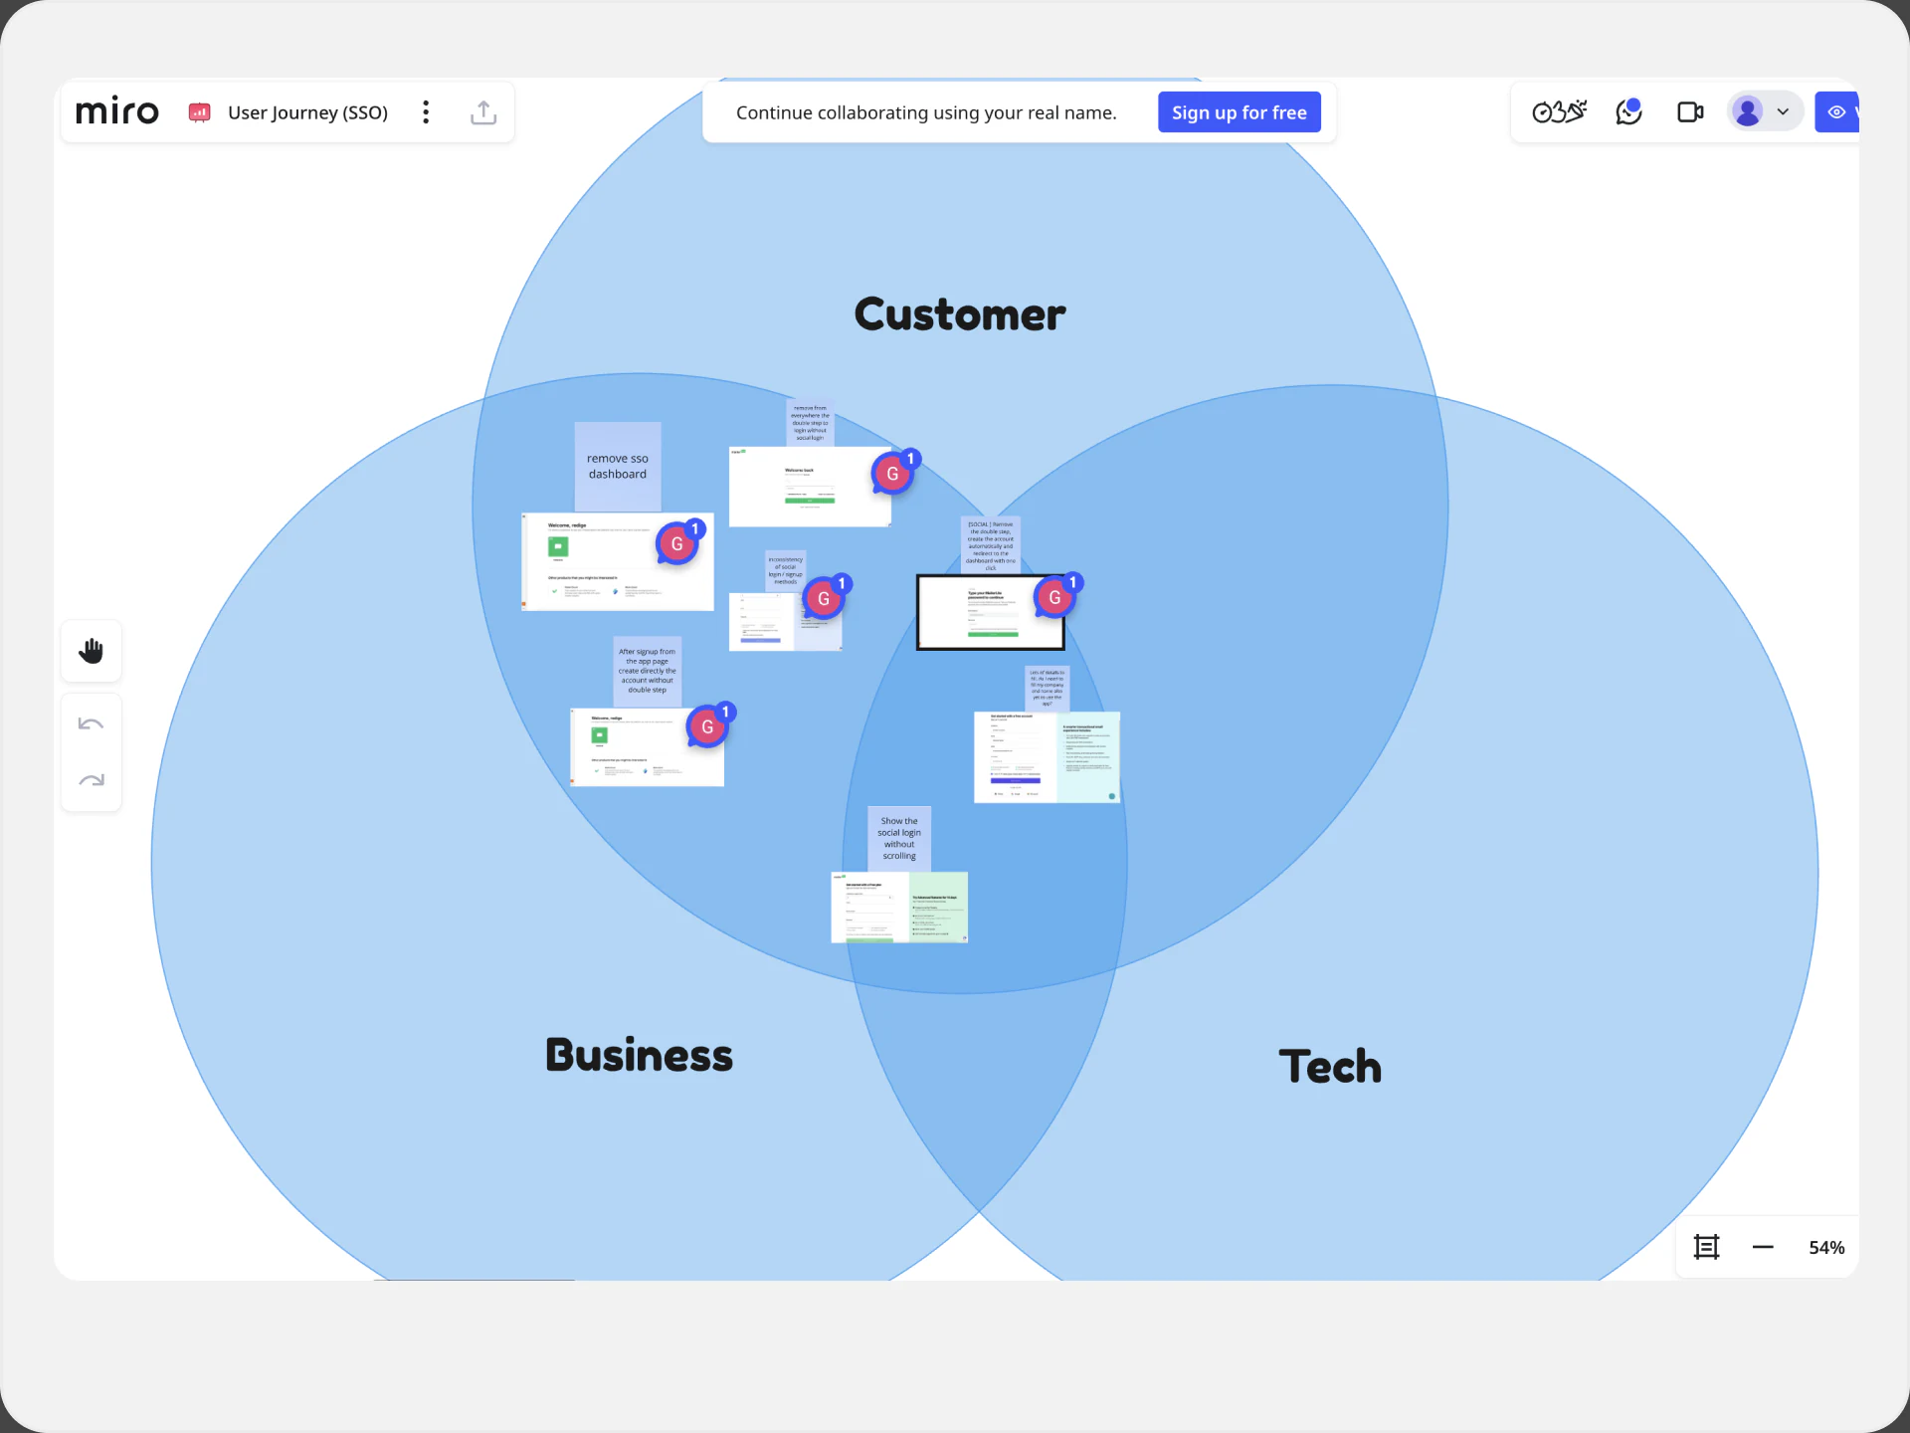1910x1433 pixels.
Task: Click the User Journey (SSO) board title
Action: point(307,112)
